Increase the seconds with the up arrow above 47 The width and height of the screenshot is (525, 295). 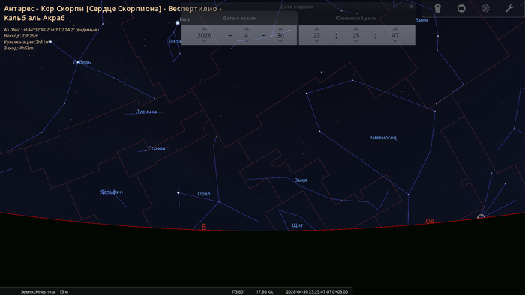pos(395,28)
